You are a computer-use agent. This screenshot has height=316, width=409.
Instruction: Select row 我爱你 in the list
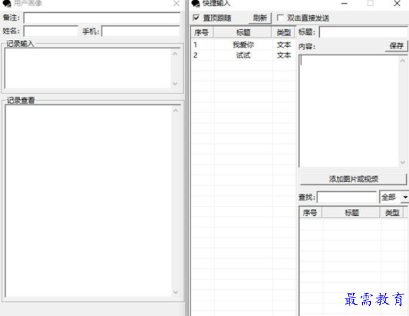pos(243,45)
